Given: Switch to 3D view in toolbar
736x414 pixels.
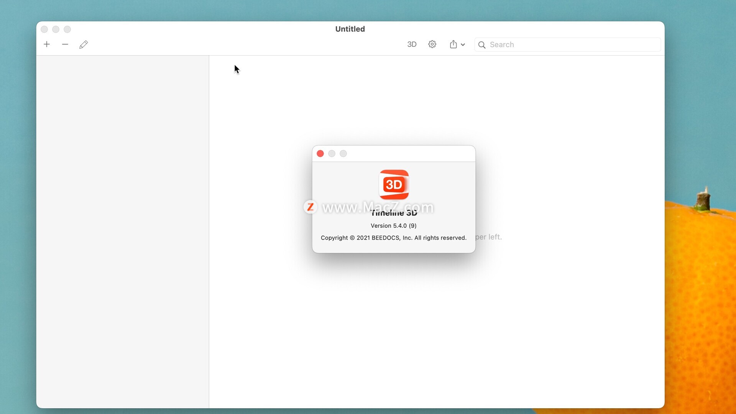Looking at the screenshot, I should (x=412, y=44).
